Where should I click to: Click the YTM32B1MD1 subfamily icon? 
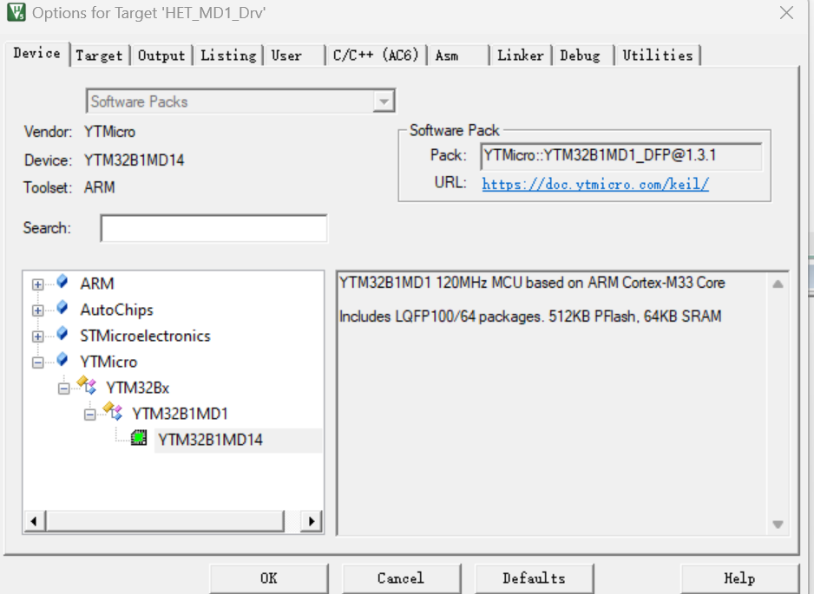(x=113, y=411)
